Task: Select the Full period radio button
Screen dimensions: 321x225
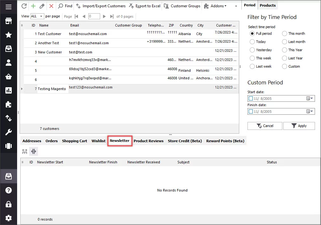Action: point(252,33)
